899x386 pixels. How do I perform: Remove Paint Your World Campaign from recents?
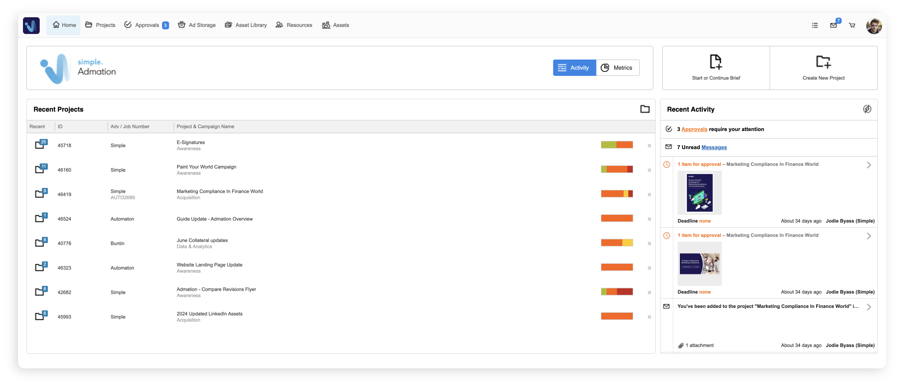point(649,170)
